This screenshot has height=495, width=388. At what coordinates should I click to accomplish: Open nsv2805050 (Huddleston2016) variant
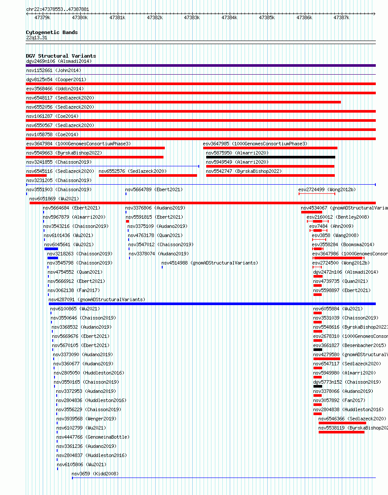point(89,373)
